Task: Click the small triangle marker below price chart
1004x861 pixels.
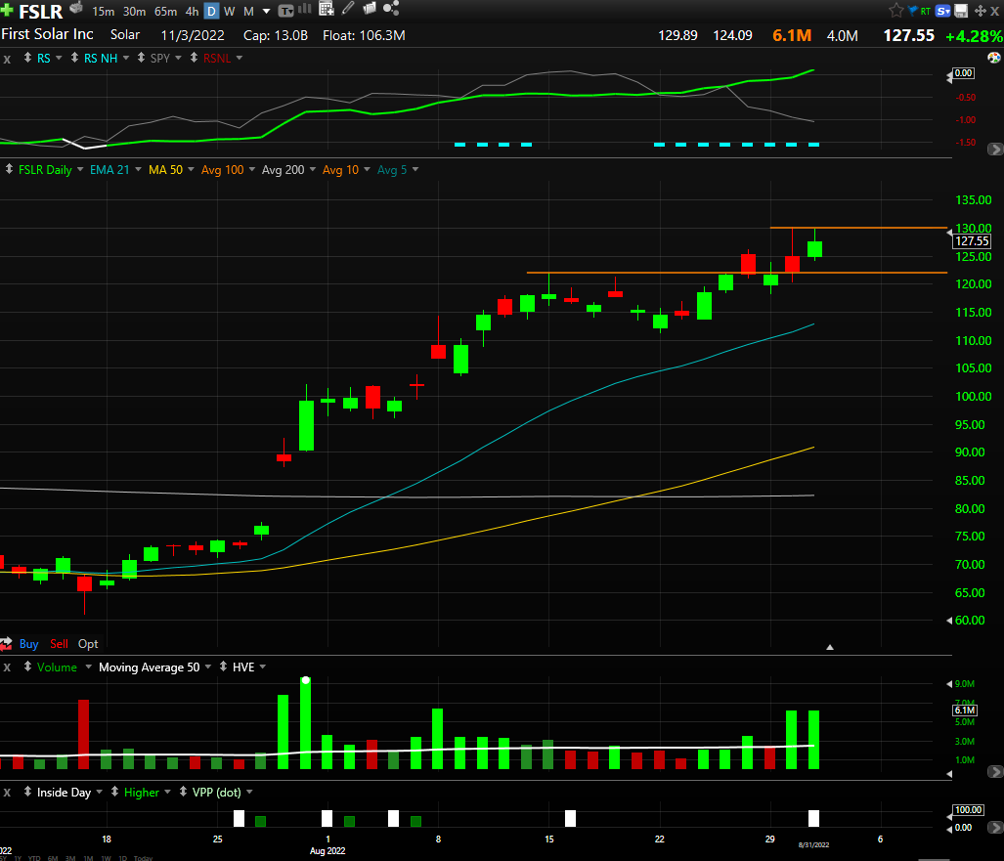Action: [830, 647]
